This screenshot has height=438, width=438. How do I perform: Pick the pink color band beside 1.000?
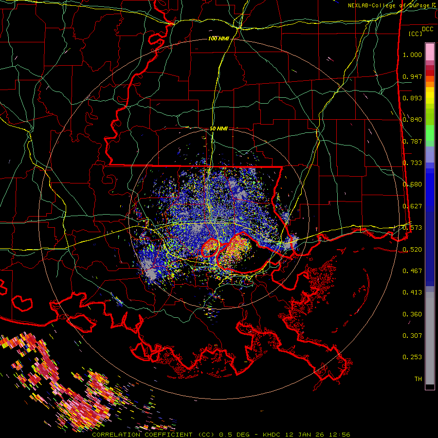[430, 52]
